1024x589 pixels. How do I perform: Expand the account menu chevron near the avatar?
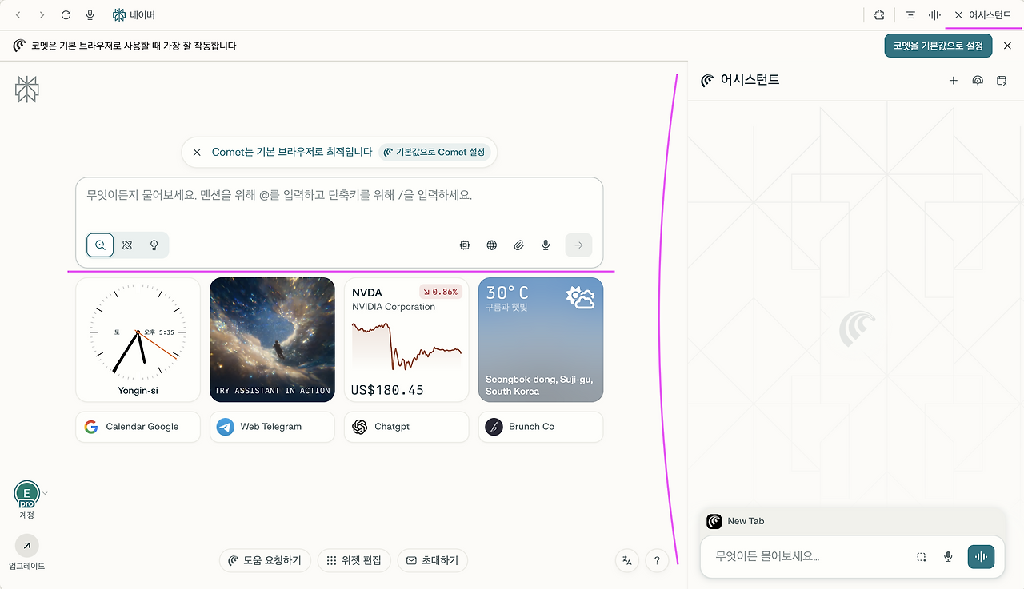tap(46, 493)
